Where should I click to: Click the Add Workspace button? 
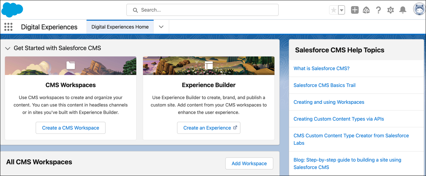[249, 163]
